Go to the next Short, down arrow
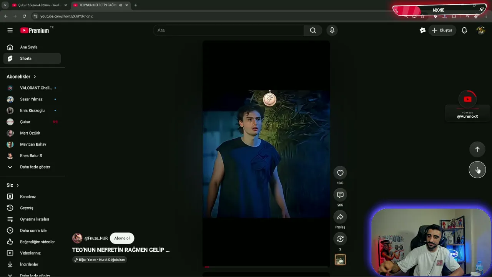 (477, 170)
